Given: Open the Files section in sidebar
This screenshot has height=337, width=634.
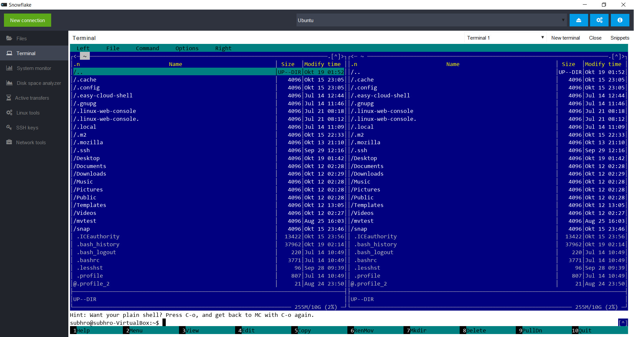Looking at the screenshot, I should 34,38.
